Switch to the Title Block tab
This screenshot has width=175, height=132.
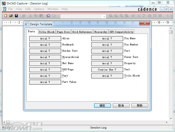pos(47,32)
